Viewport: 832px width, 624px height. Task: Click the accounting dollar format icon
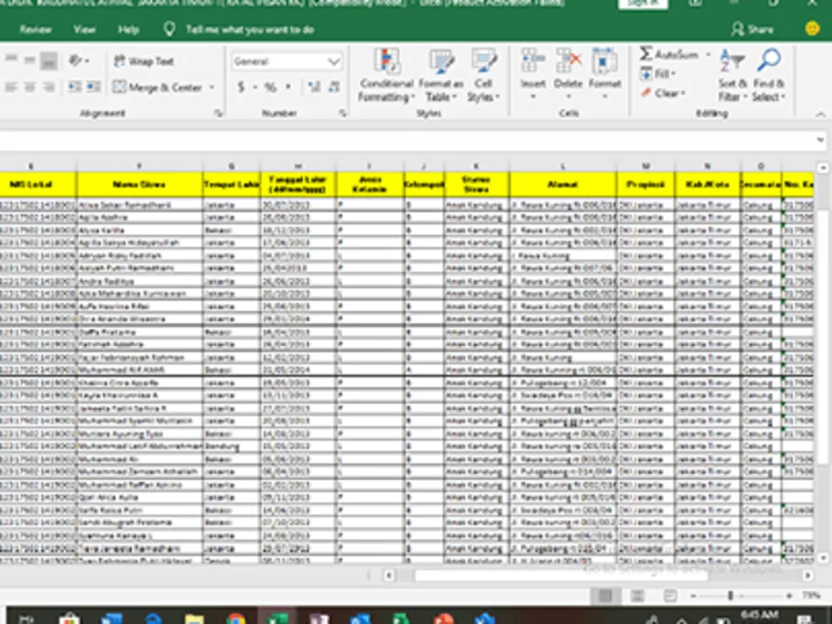click(x=241, y=87)
